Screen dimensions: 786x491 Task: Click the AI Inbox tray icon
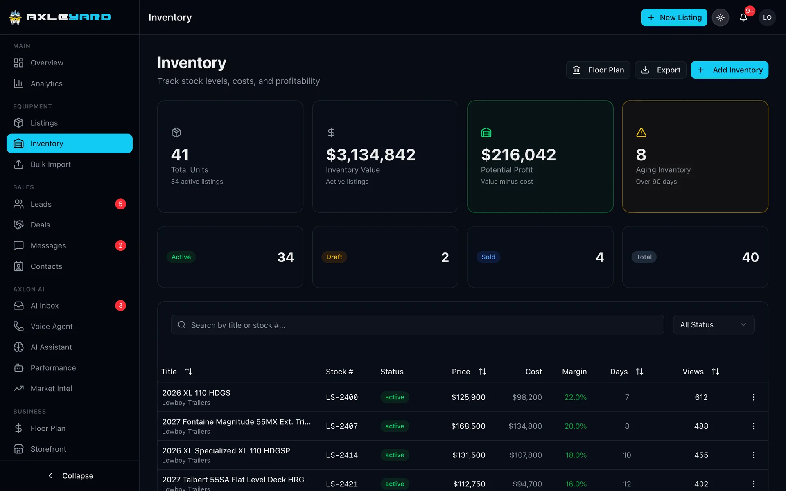18,306
